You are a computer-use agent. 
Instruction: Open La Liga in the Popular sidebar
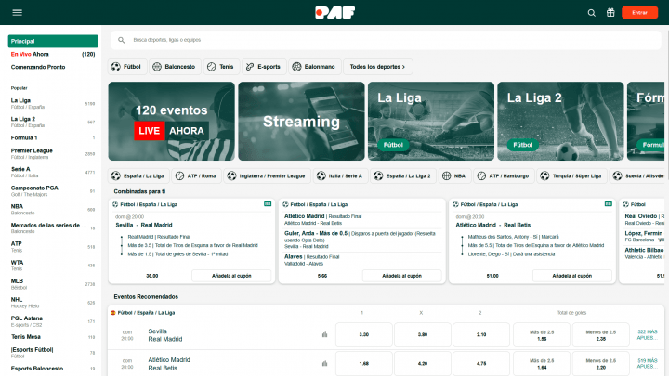53,104
